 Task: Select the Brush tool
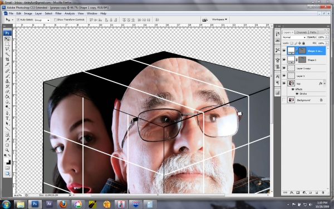pyautogui.click(x=7, y=76)
